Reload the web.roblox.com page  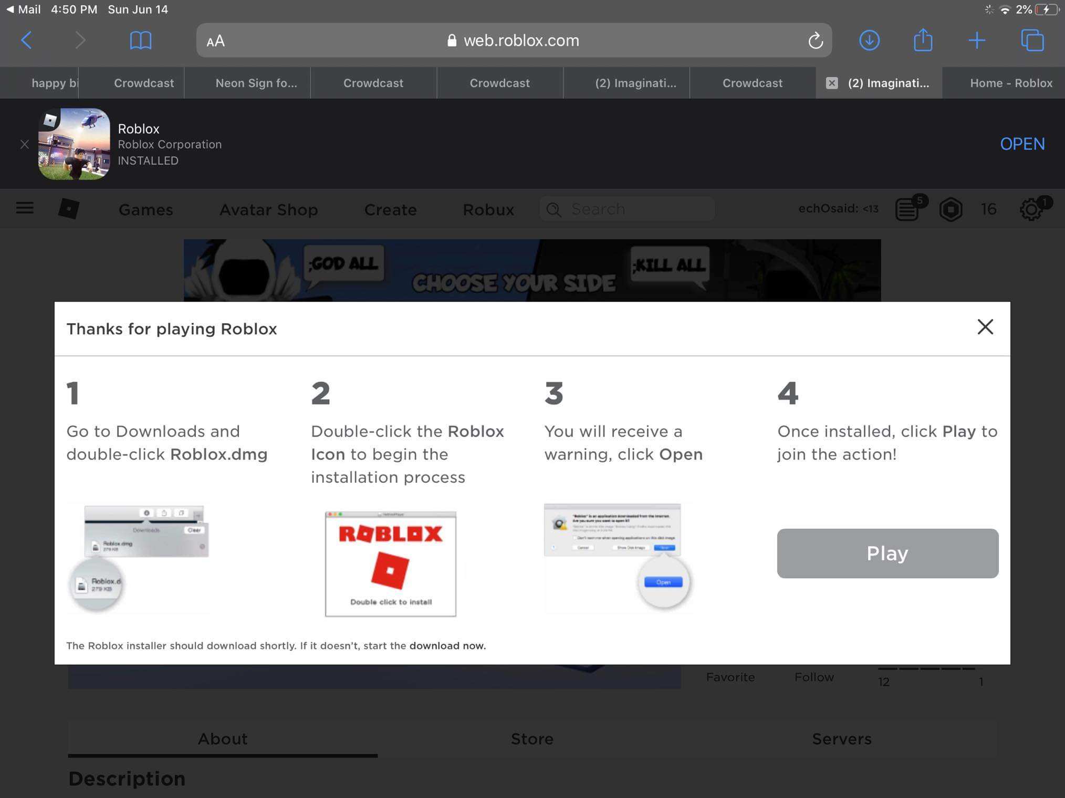pyautogui.click(x=815, y=40)
